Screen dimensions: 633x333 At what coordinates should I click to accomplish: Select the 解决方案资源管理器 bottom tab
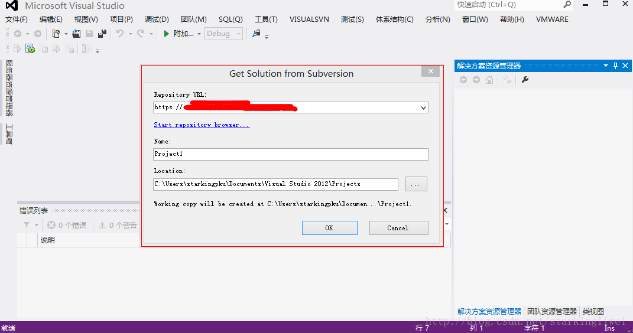[x=489, y=312]
